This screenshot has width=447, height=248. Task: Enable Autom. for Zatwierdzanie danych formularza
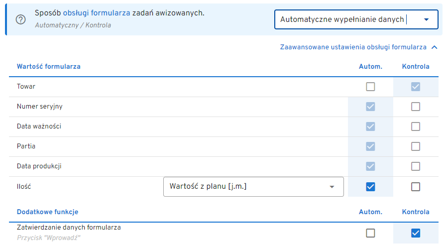coord(370,233)
